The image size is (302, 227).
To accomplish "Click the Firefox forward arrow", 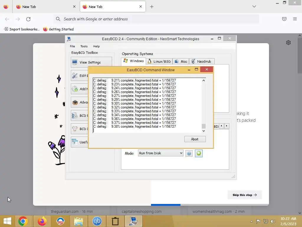I will point(18,19).
